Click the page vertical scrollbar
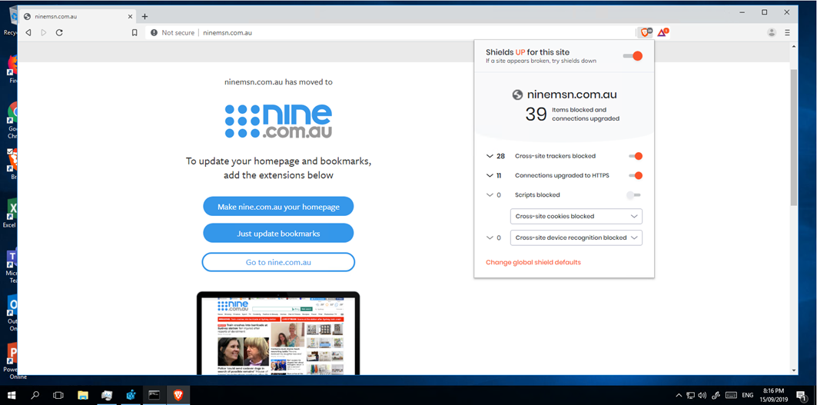This screenshot has height=405, width=817. click(793, 137)
